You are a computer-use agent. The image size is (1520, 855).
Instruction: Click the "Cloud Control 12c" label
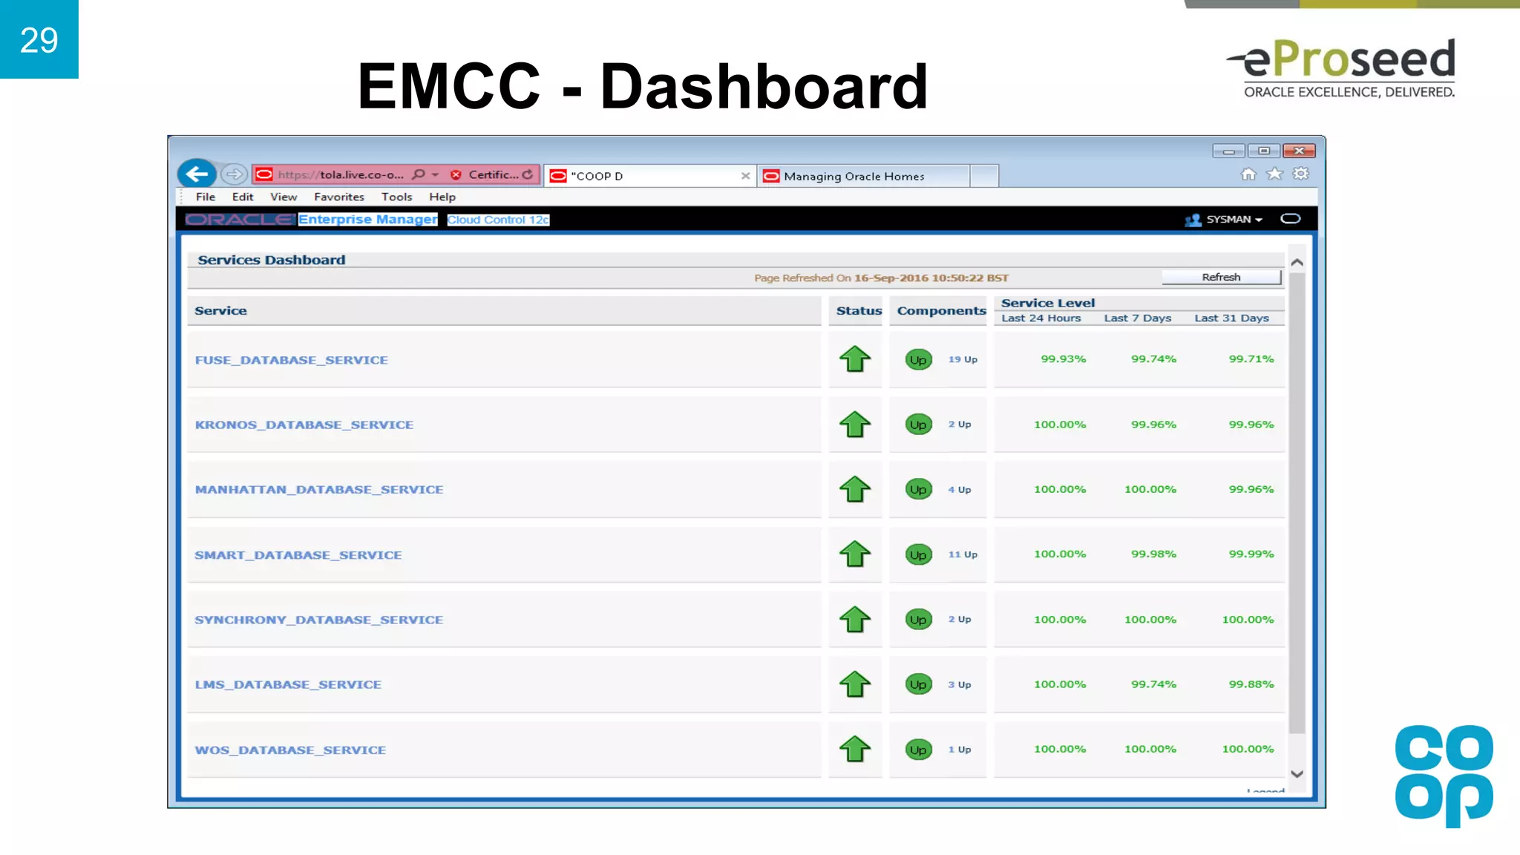(x=498, y=220)
